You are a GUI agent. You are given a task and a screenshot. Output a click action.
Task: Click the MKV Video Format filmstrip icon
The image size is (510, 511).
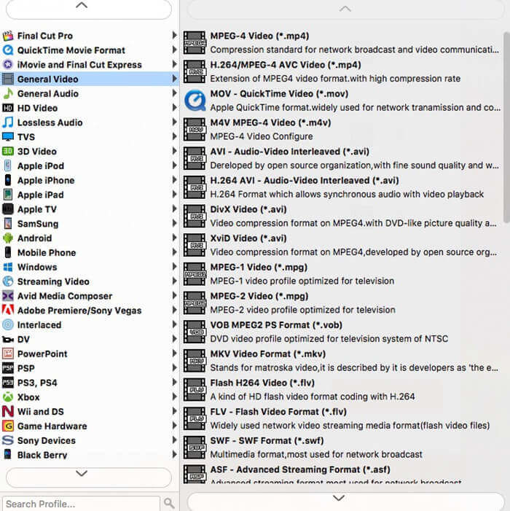pyautogui.click(x=195, y=361)
